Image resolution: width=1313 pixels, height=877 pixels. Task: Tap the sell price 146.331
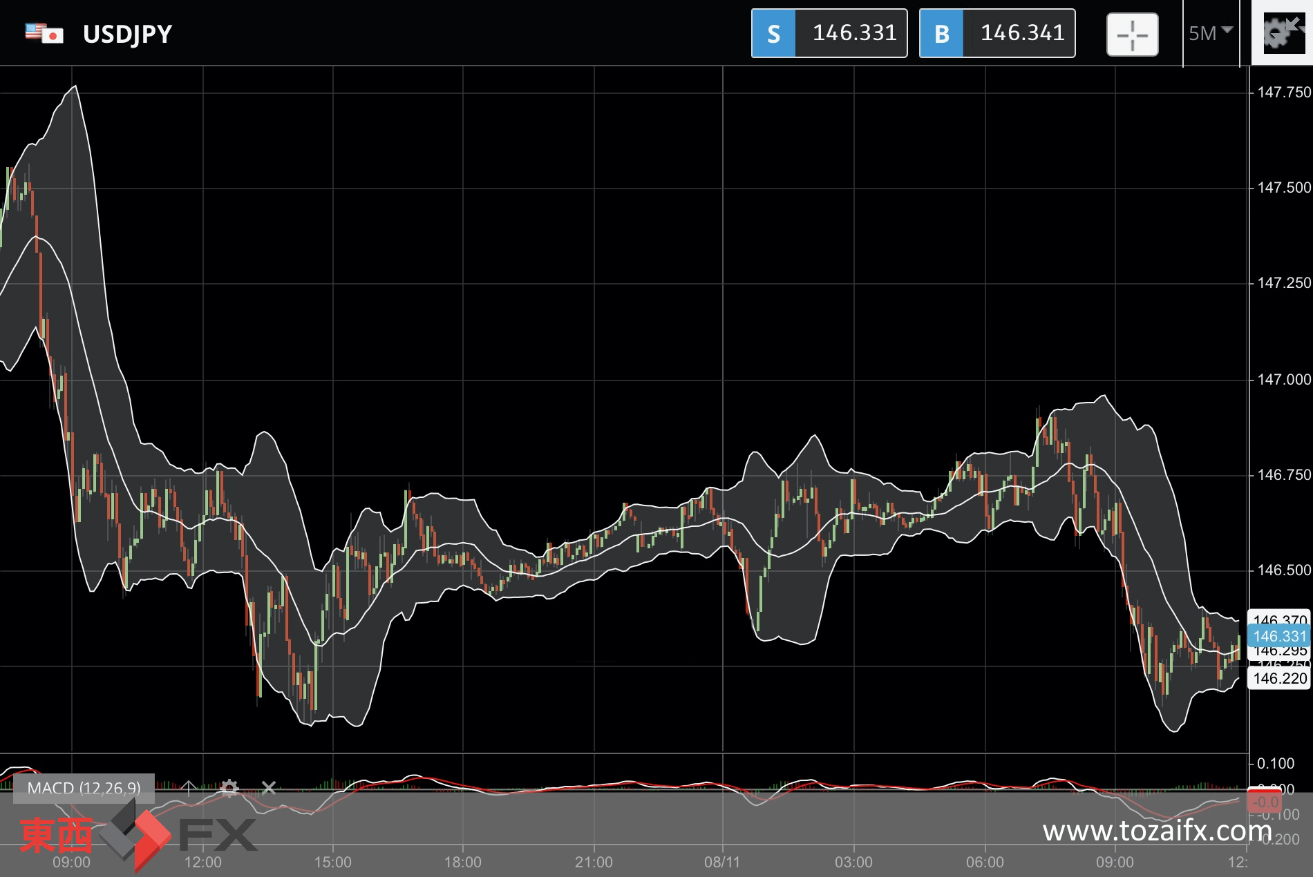[x=854, y=32]
